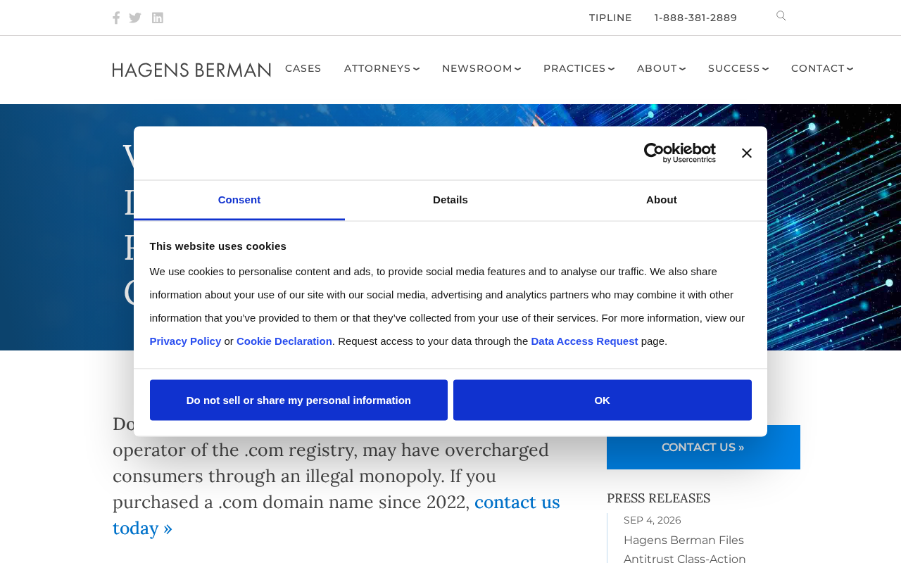Choose Do not sell or share my personal information
901x563 pixels.
click(298, 400)
